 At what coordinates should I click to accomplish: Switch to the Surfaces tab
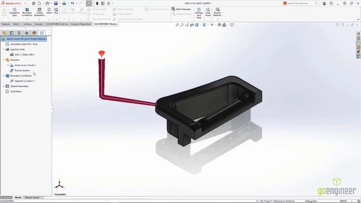28,24
